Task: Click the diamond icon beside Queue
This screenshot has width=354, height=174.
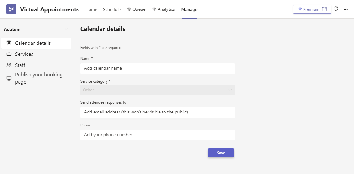Action: [129, 9]
